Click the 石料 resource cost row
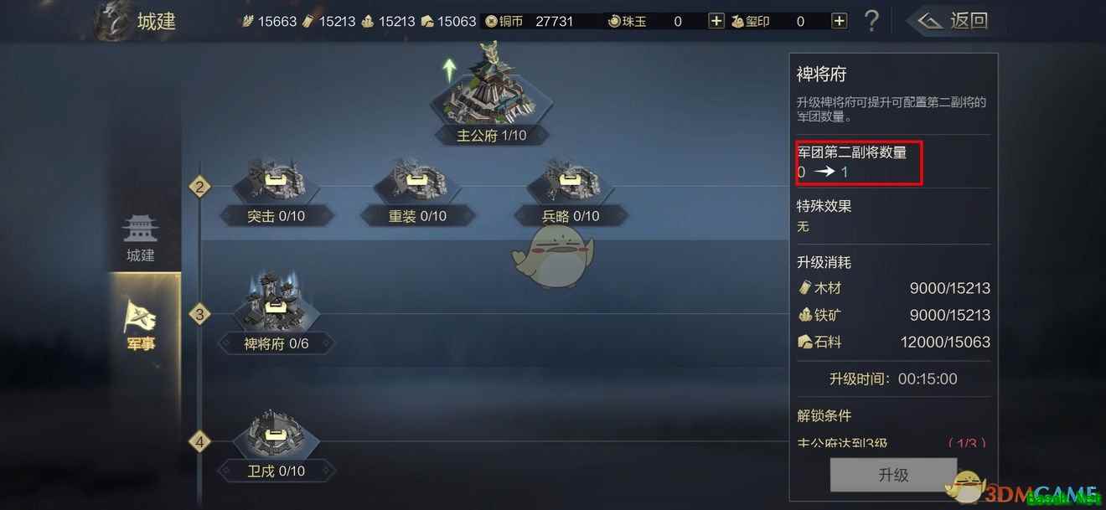 coord(893,342)
